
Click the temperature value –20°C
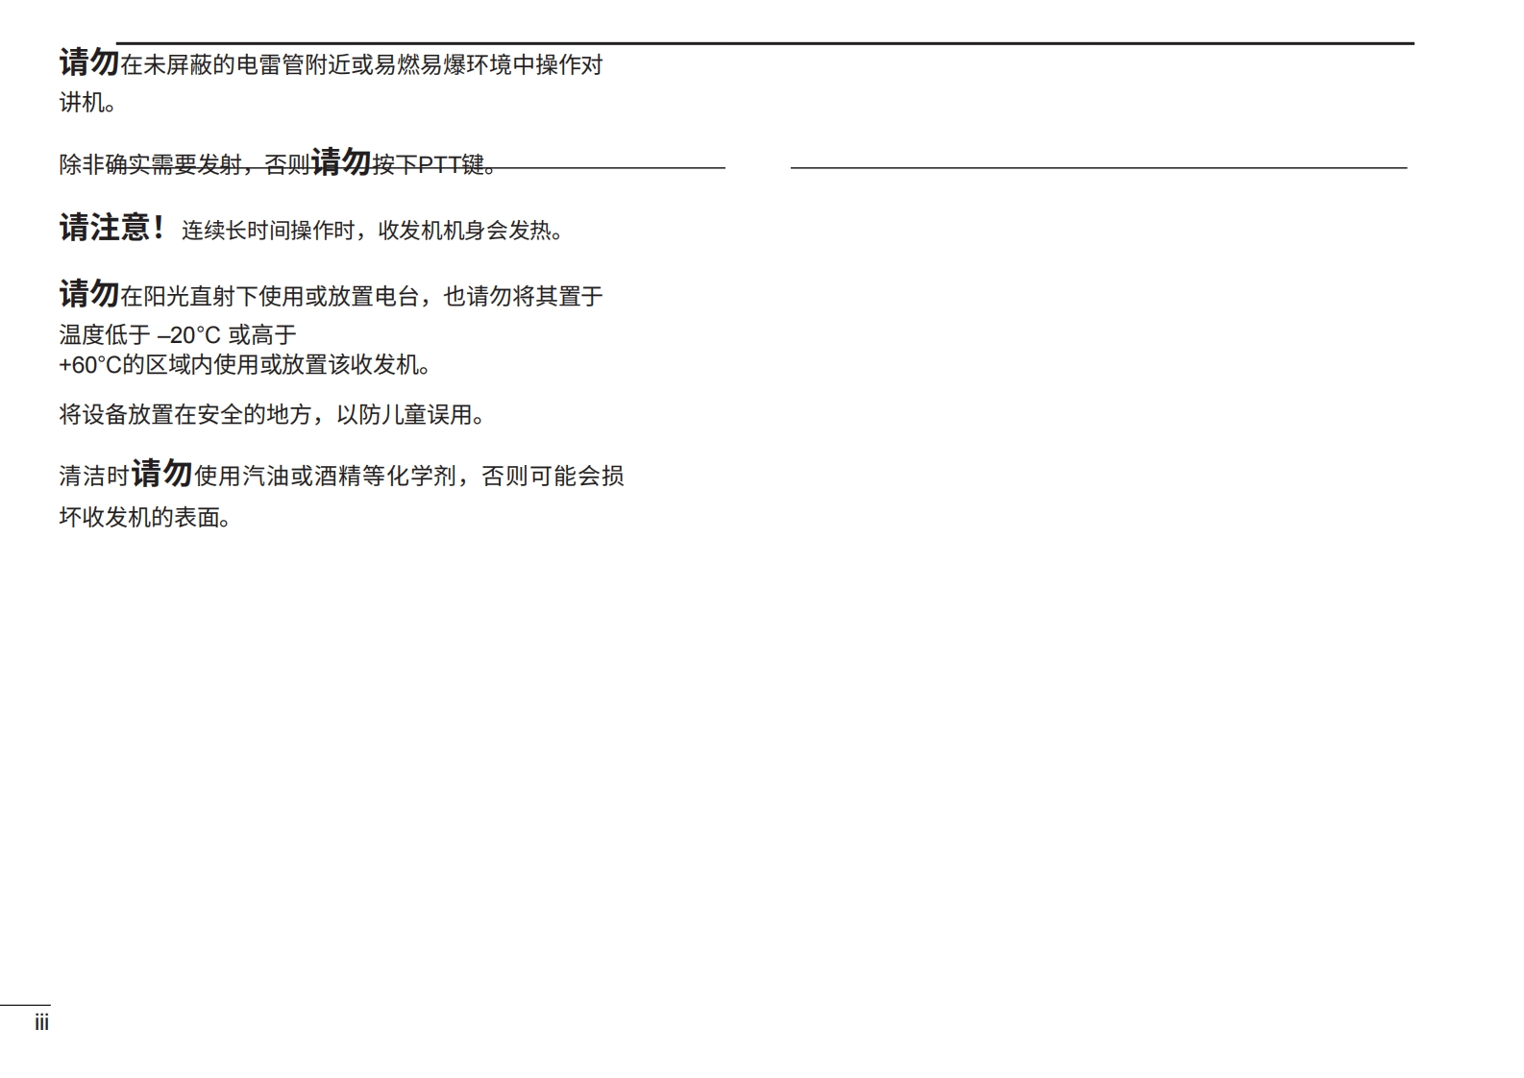tap(188, 335)
